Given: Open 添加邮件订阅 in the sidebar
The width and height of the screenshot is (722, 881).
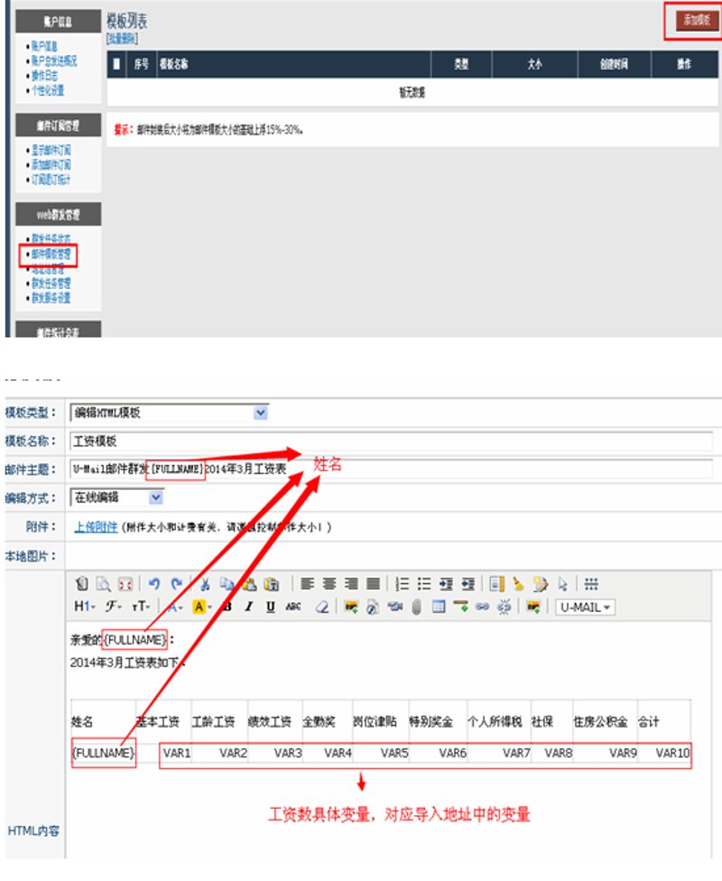Looking at the screenshot, I should 51,164.
